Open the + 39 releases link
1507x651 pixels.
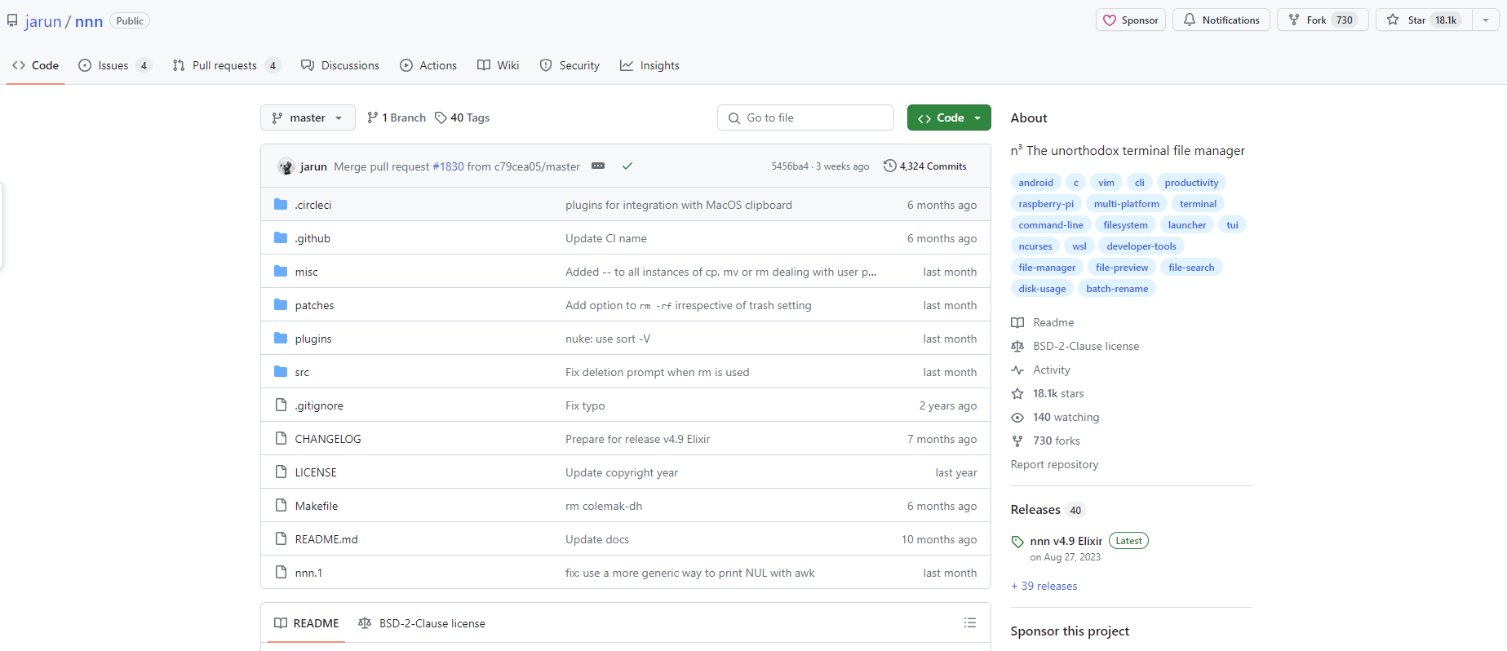(x=1044, y=586)
